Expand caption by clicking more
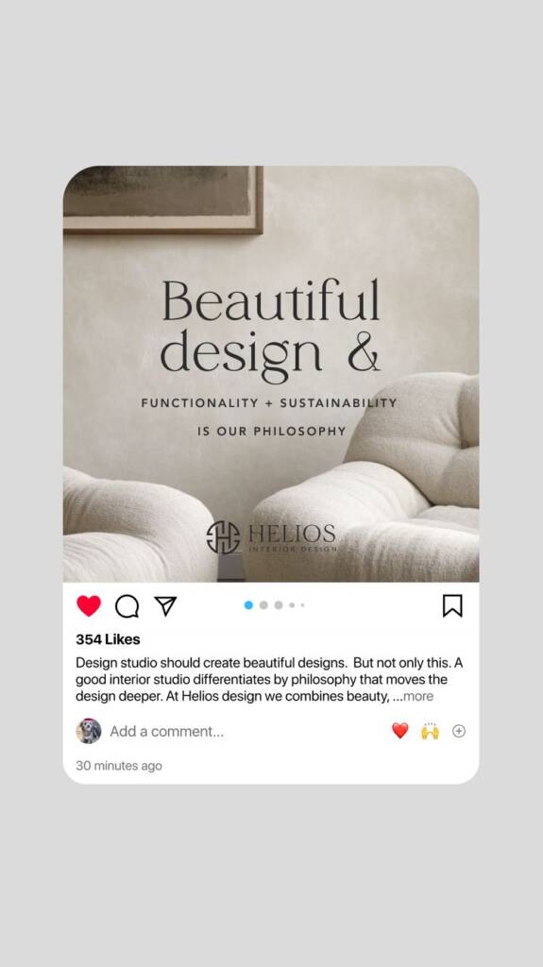543x967 pixels. coord(418,696)
